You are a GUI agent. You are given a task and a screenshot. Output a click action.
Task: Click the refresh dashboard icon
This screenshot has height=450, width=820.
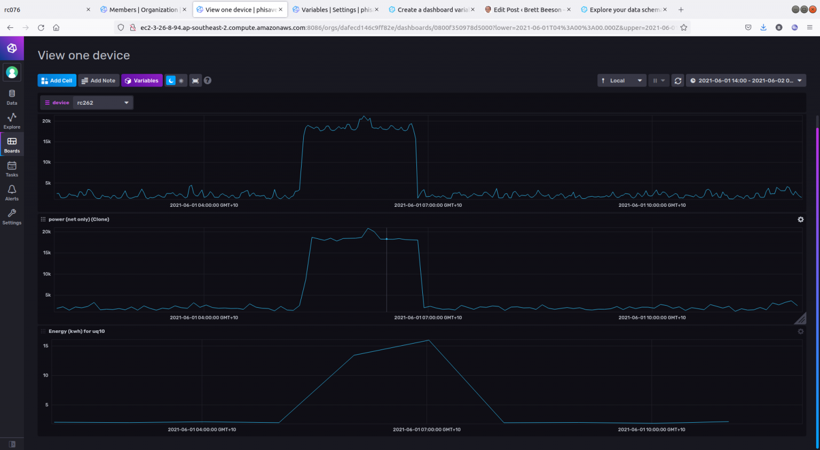point(677,80)
